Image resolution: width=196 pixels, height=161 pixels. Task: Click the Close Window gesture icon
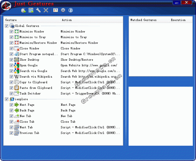16,49
